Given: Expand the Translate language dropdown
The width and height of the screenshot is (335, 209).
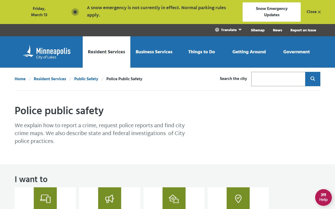Looking at the screenshot, I should (x=229, y=30).
